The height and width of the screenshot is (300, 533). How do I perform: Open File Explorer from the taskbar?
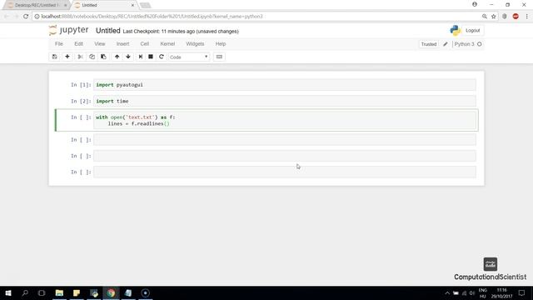59,292
